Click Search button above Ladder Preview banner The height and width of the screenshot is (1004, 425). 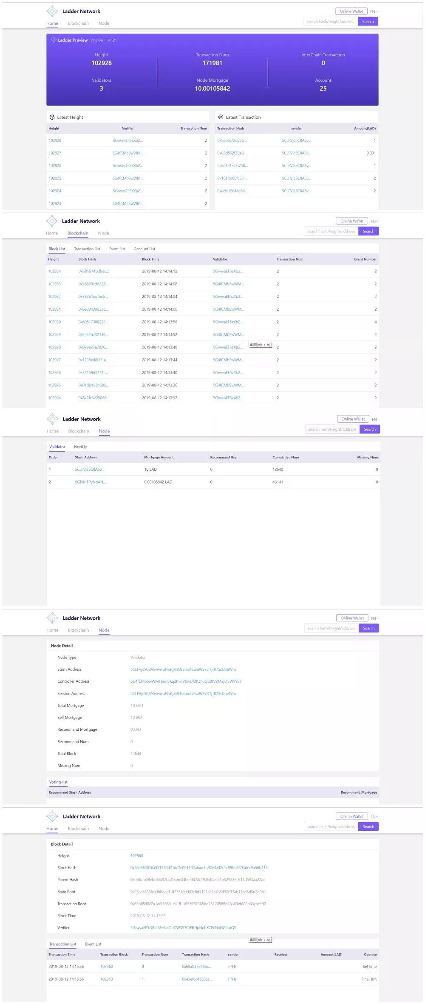click(x=368, y=21)
